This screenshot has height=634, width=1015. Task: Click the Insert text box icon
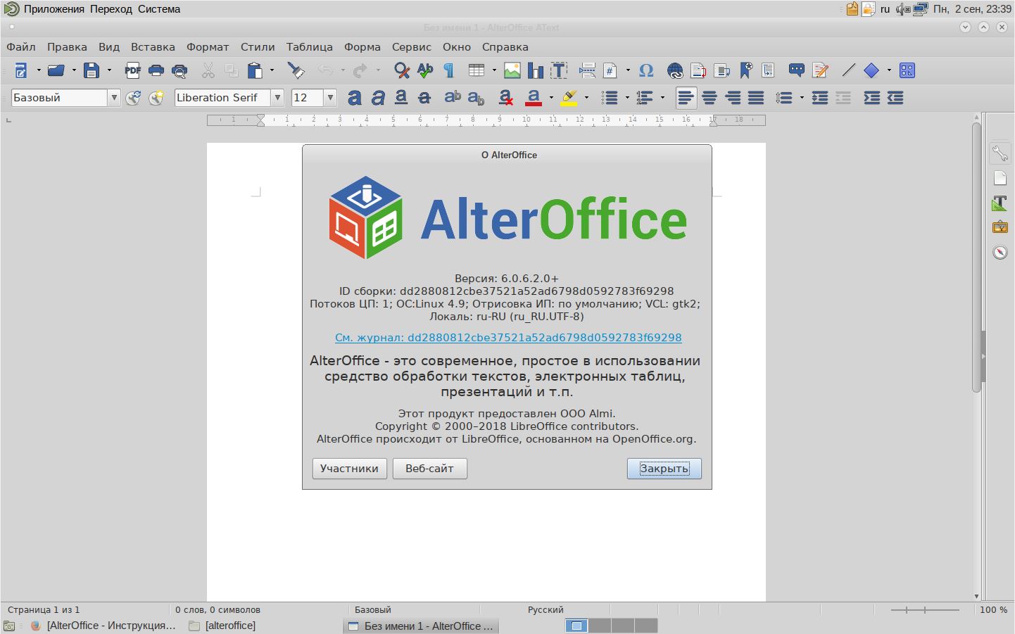click(x=559, y=70)
